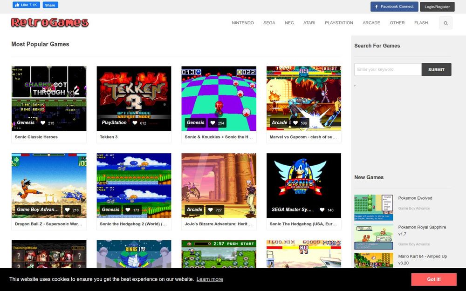
Task: Click Genesis tag on Sonic Classic Heroes
Action: [26, 122]
